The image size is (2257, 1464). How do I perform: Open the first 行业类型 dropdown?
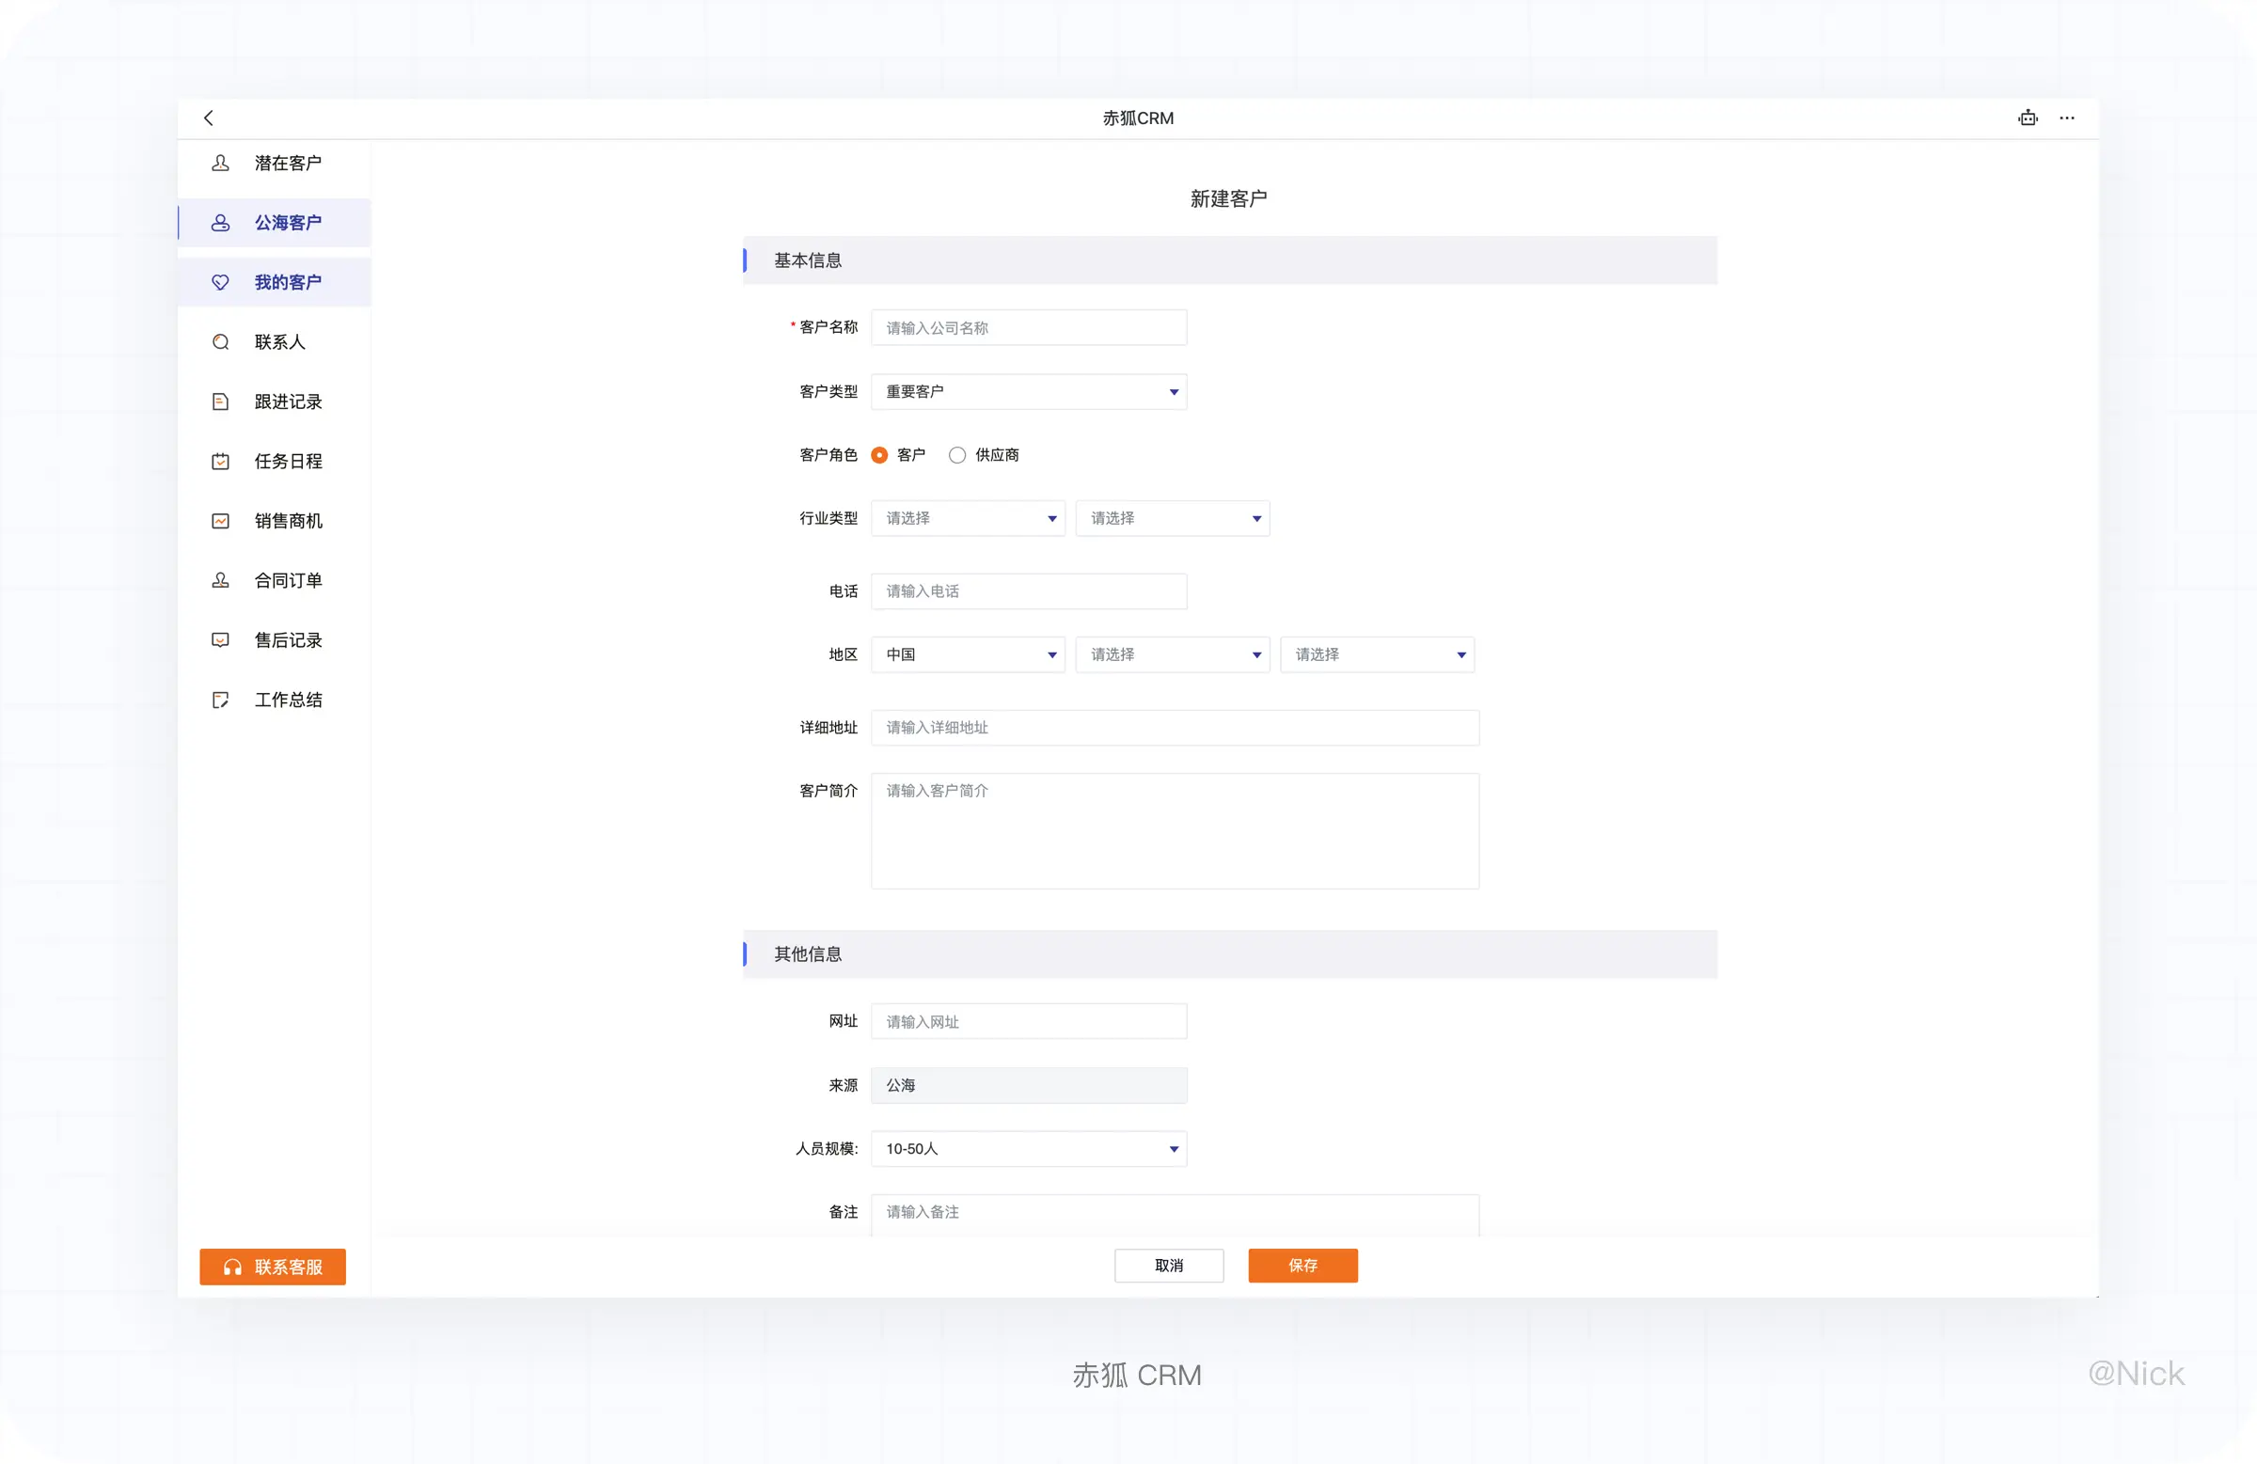tap(969, 519)
